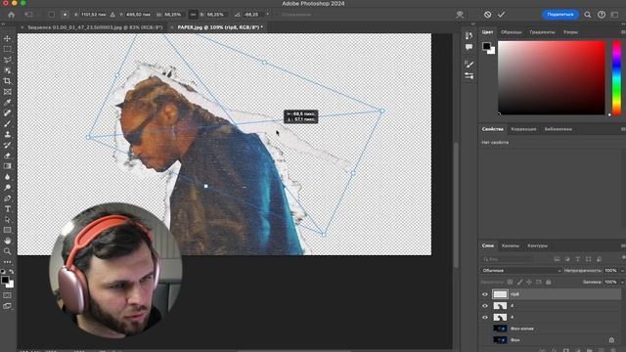Toggle lock transparent pixels icon

click(x=511, y=283)
